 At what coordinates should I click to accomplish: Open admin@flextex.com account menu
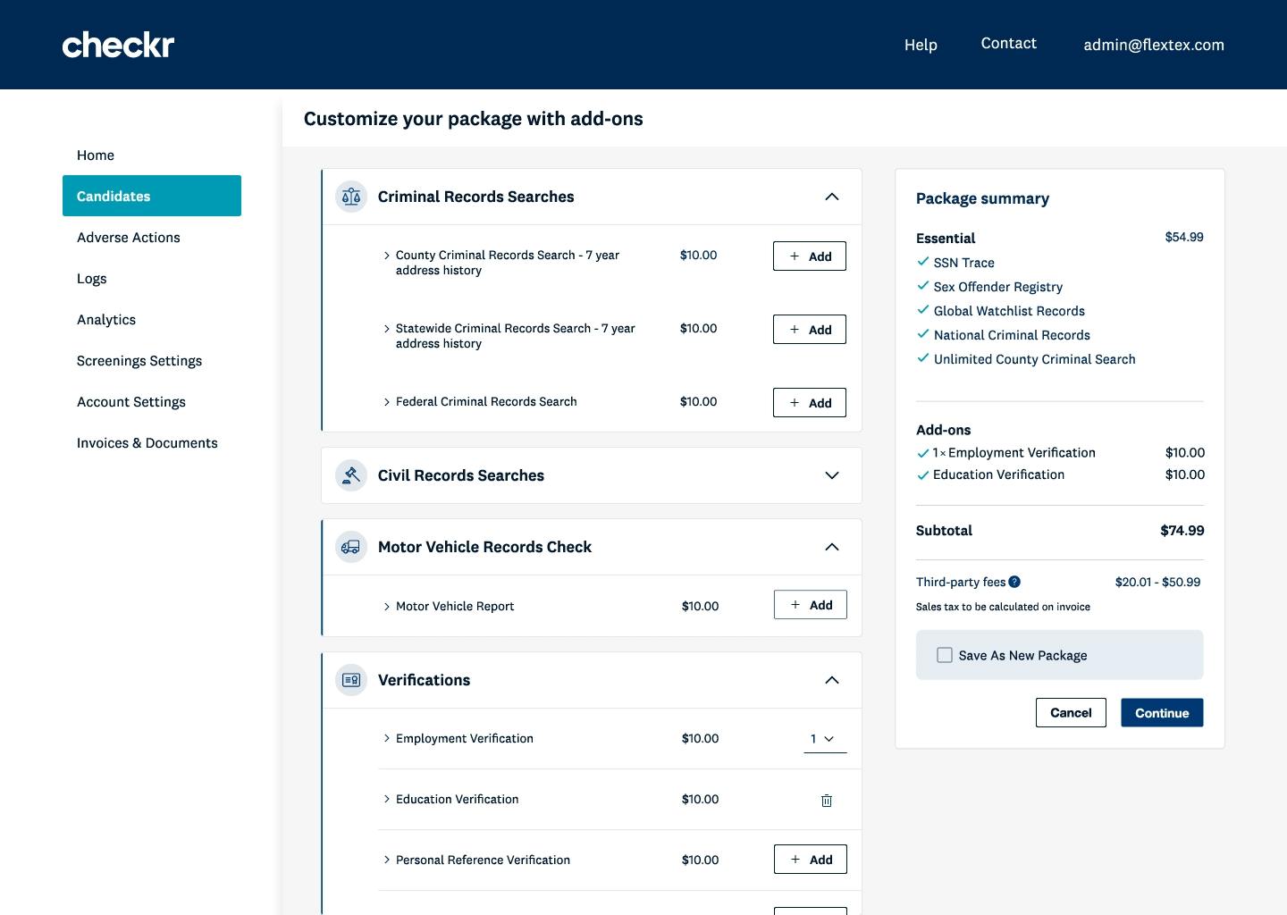tap(1154, 45)
